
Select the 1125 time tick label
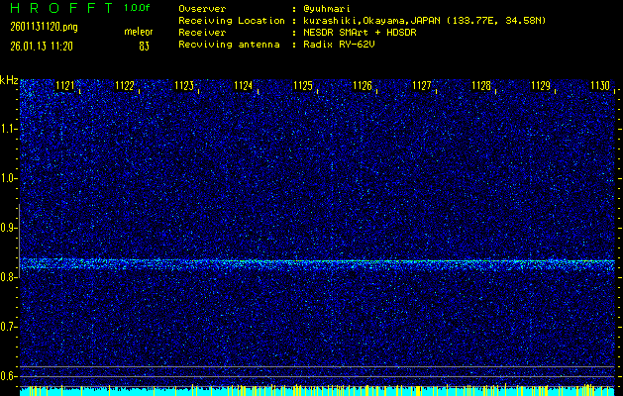pos(303,86)
